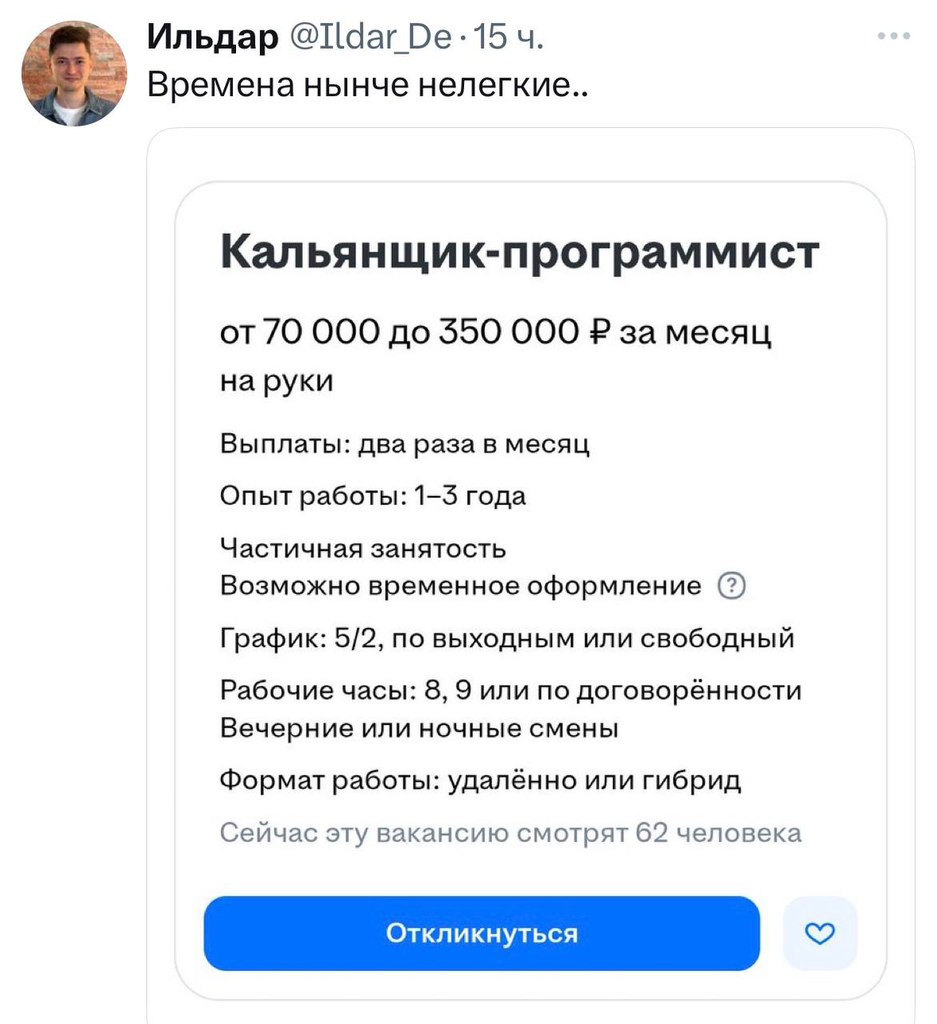937x1024 pixels.
Task: Click the Рабочие часы line
Action: point(511,690)
